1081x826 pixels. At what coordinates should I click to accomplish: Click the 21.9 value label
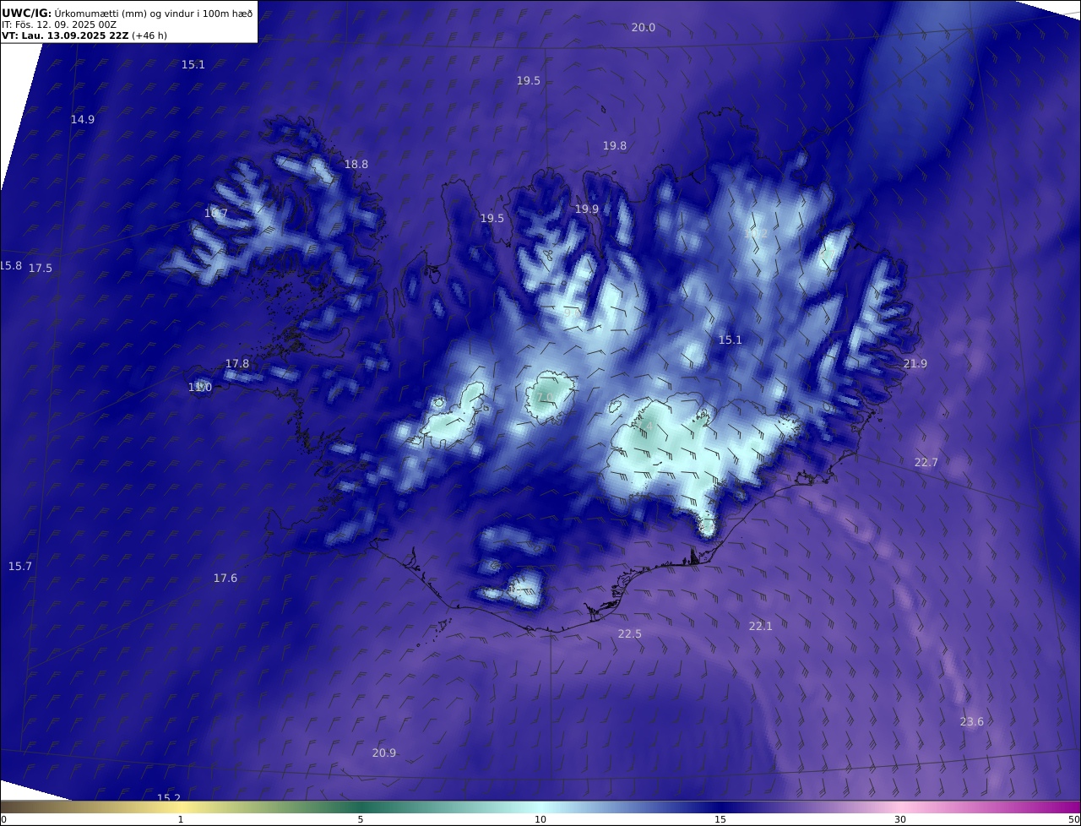(x=915, y=363)
